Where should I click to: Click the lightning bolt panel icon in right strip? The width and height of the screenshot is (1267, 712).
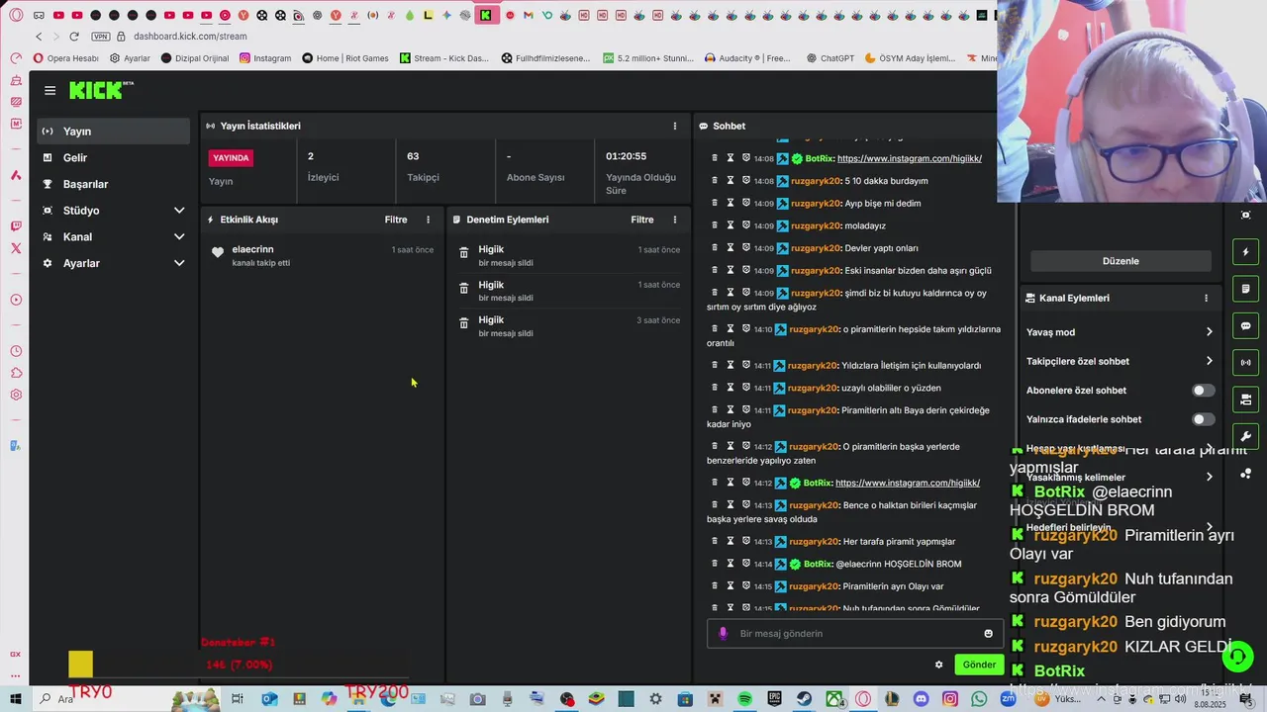coord(1245,252)
